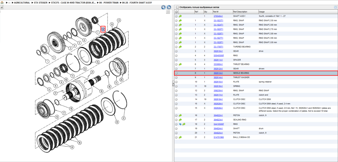Click the green arrow for 33-1825T1

pyautogui.click(x=180, y=29)
